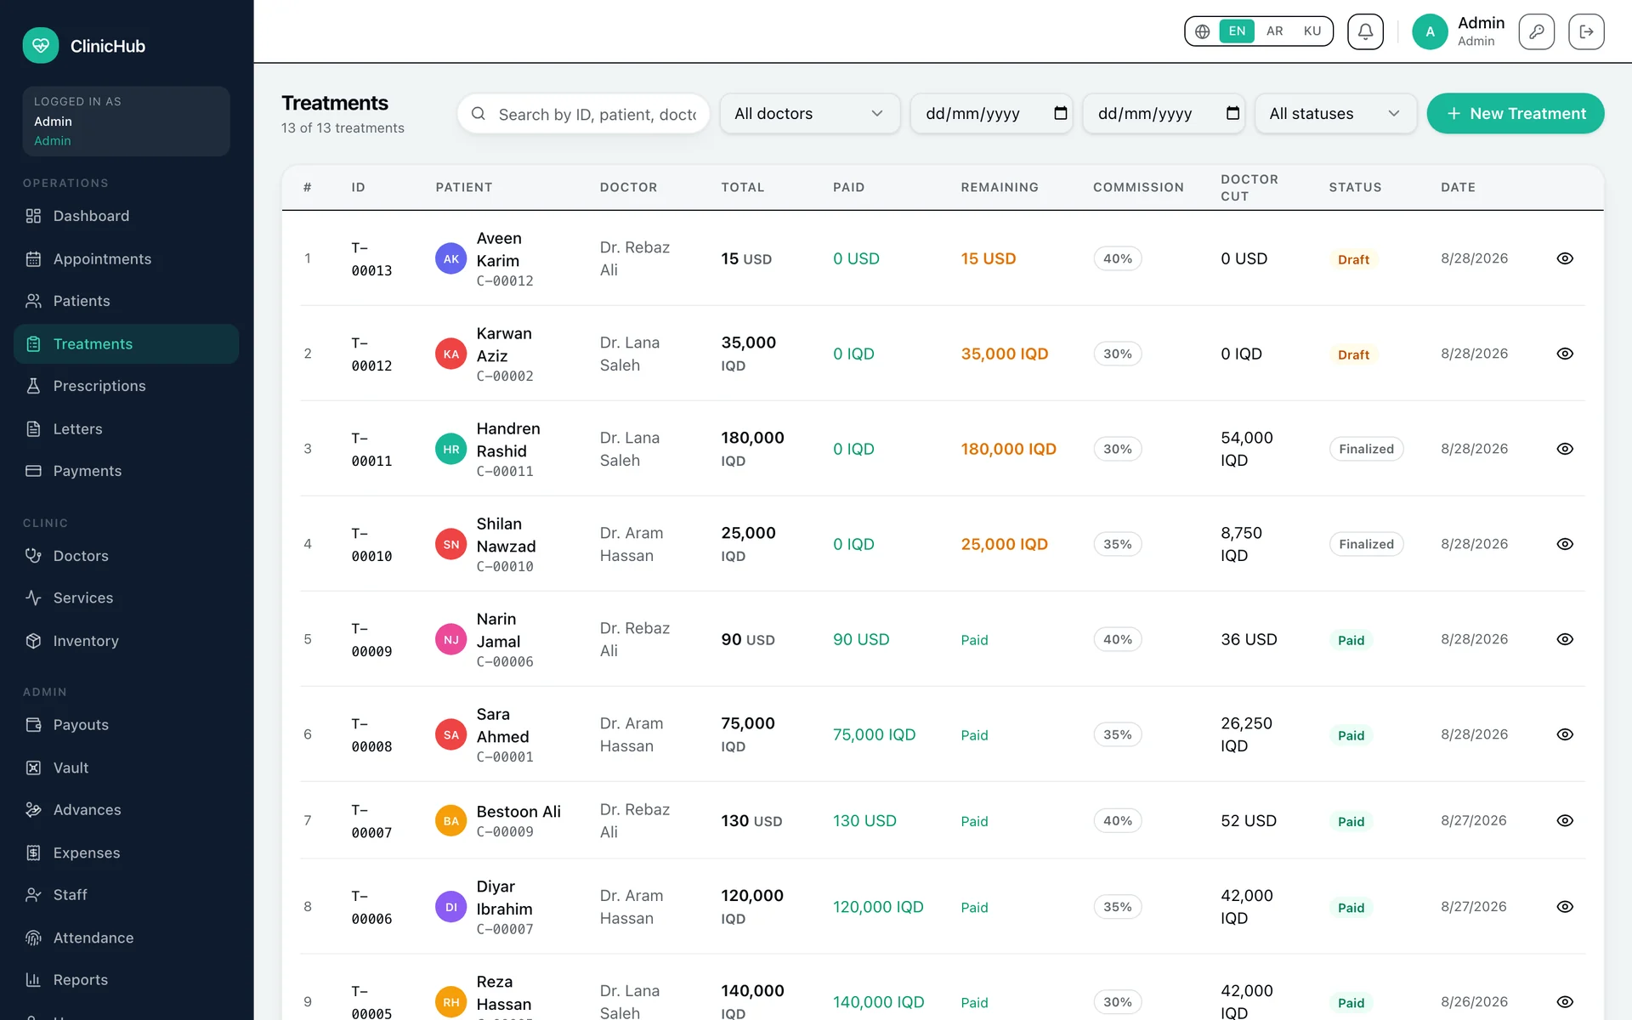1632x1020 pixels.
Task: Click calendar icon in first date field
Action: tap(1060, 113)
